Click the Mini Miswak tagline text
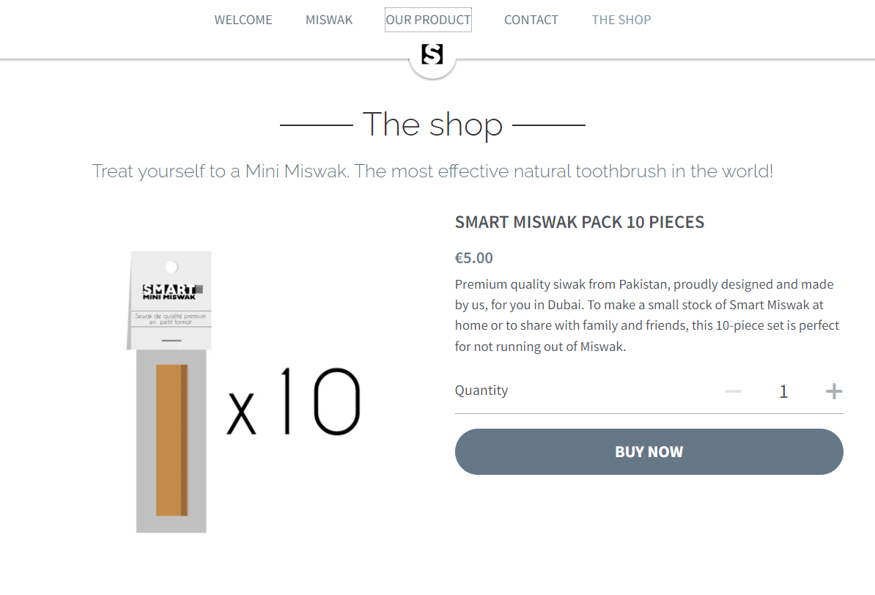The image size is (875, 595). (x=432, y=171)
